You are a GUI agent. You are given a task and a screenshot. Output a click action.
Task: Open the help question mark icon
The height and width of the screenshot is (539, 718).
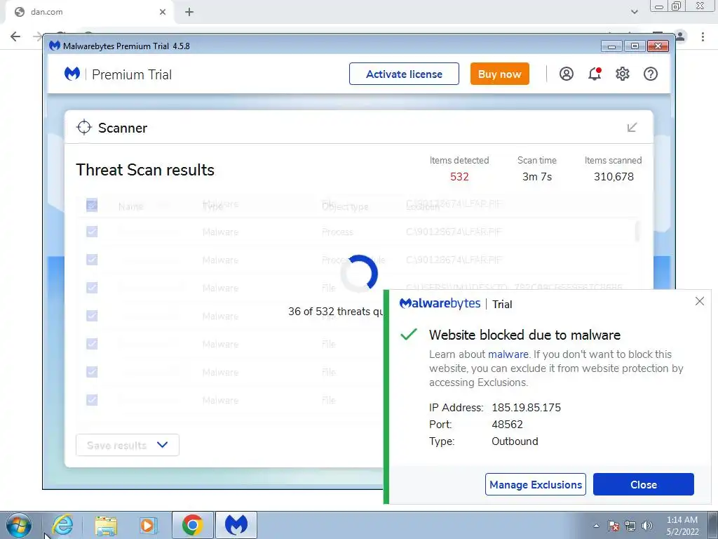pyautogui.click(x=651, y=74)
